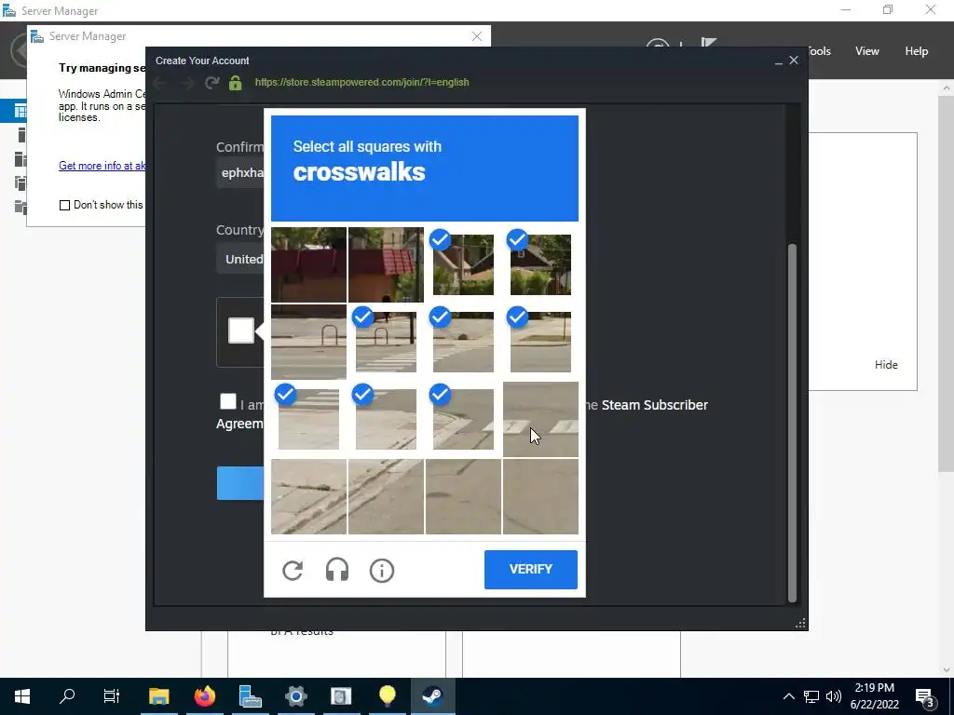Screen dimensions: 954x715
Task: Open Get more info link in Server Manager
Action: [102, 166]
